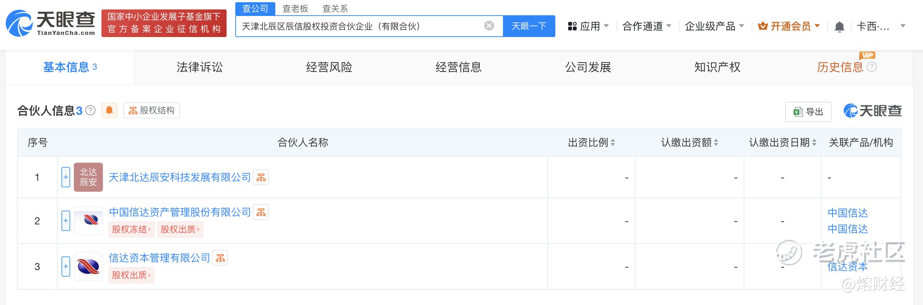Select the 基本信息 tab
This screenshot has width=923, height=305.
[70, 67]
